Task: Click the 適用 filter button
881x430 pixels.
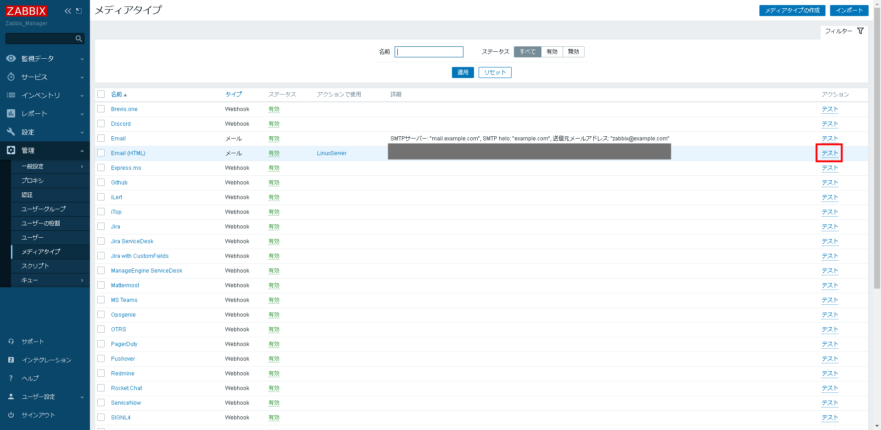Action: tap(463, 73)
